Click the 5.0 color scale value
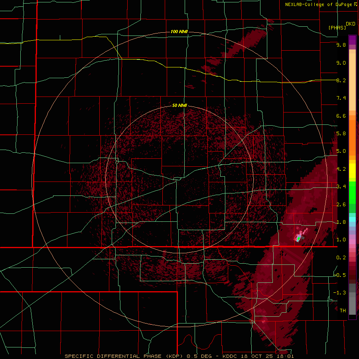359x359 pixels. coord(341,151)
